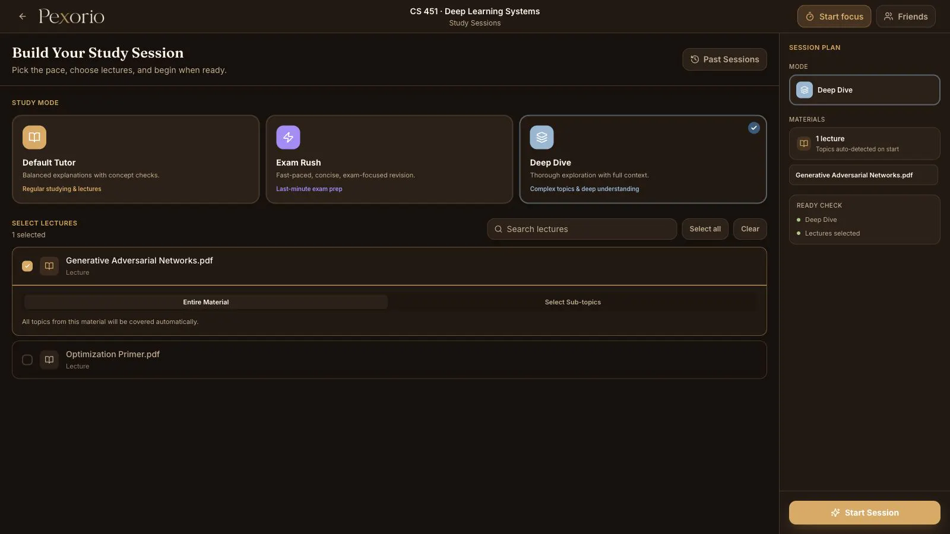Click the Study Sessions subtitle in the header

pyautogui.click(x=475, y=23)
